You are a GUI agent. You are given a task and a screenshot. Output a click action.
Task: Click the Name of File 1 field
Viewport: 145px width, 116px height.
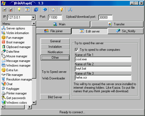point(103,59)
